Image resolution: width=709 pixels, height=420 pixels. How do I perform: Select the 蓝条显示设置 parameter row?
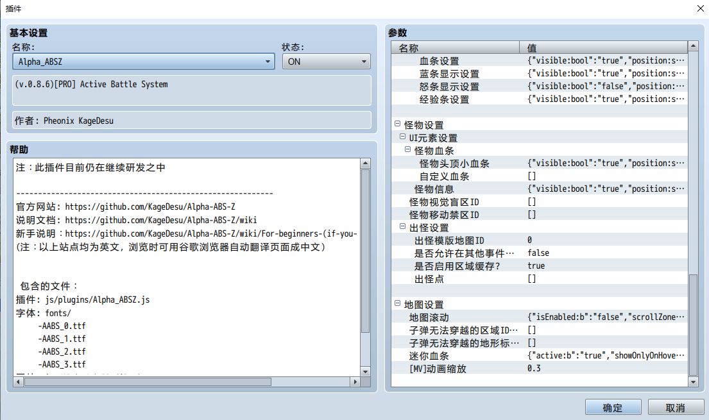(x=540, y=73)
